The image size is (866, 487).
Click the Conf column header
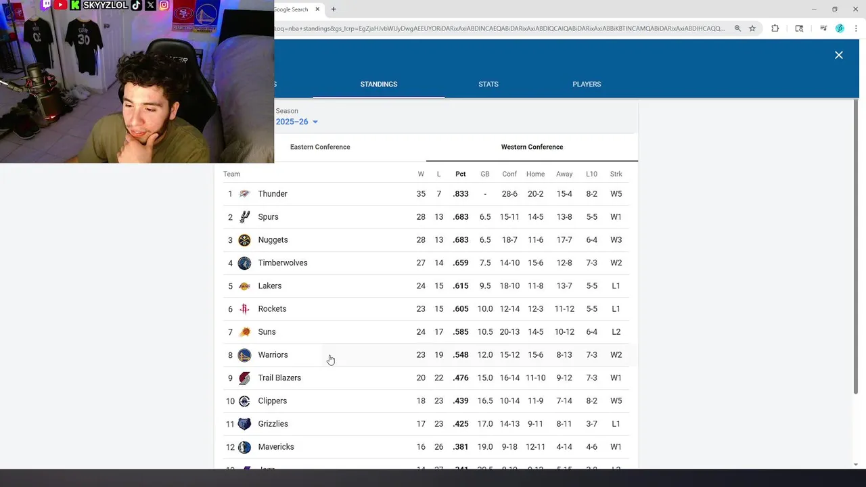coord(509,175)
